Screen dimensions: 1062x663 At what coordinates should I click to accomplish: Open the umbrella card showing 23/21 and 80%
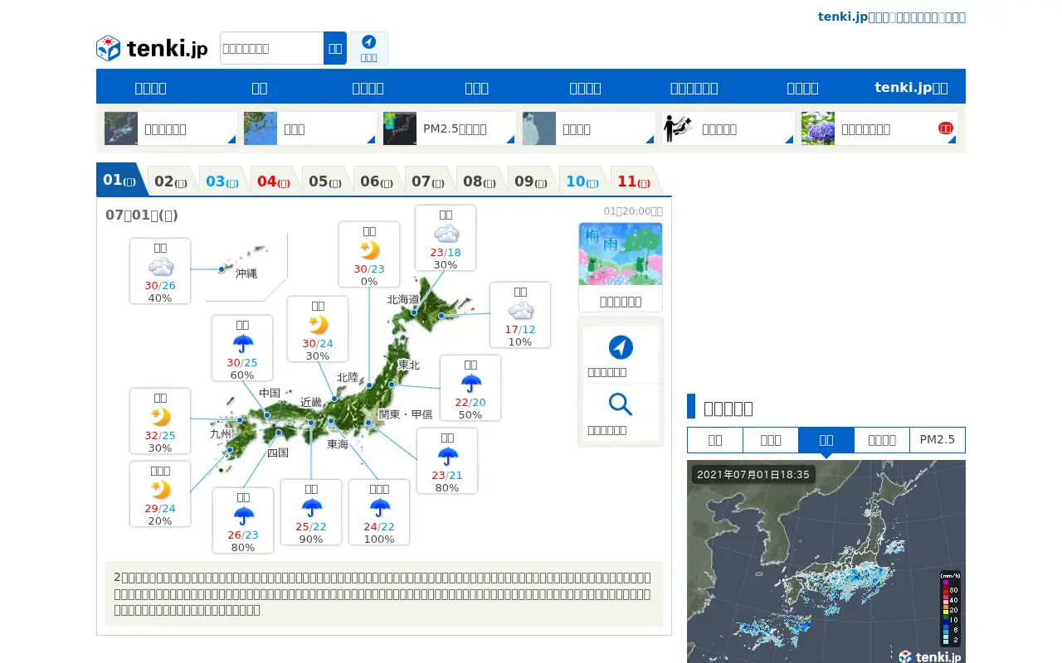[447, 461]
